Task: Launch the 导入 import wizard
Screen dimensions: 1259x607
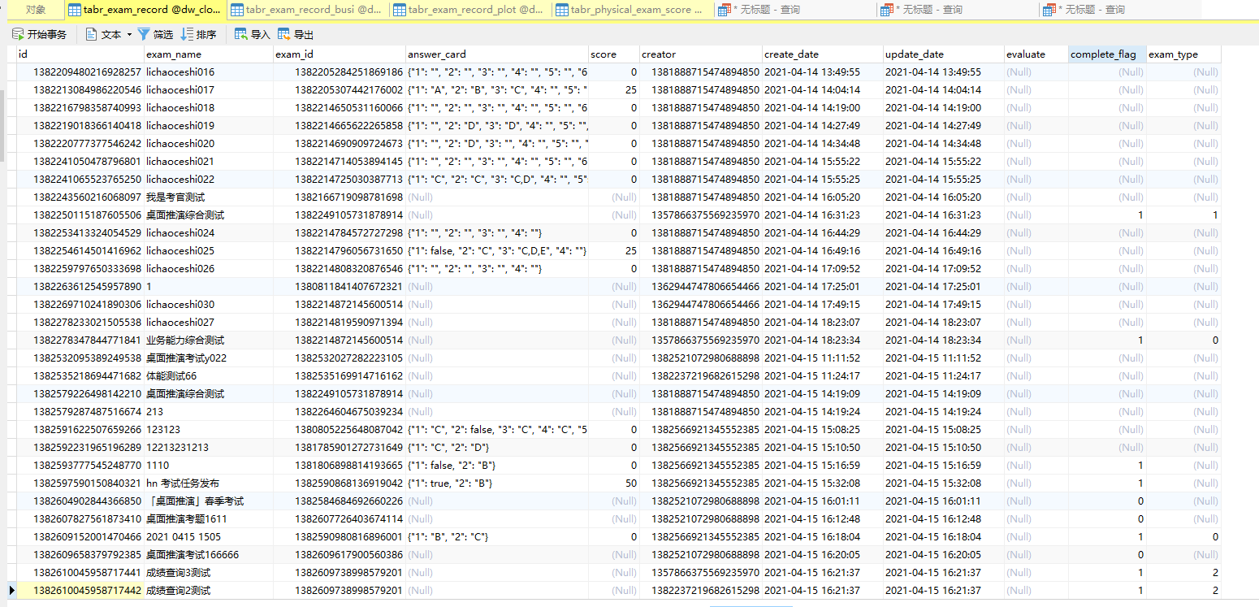Action: [x=252, y=34]
